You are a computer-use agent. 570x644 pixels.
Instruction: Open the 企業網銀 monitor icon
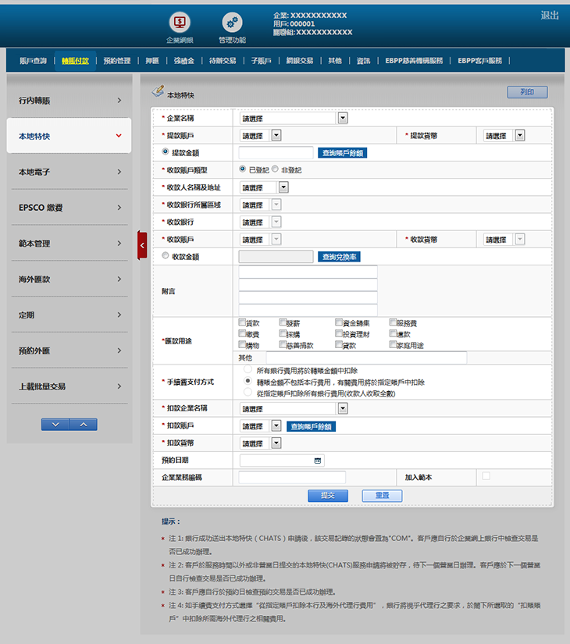[180, 23]
